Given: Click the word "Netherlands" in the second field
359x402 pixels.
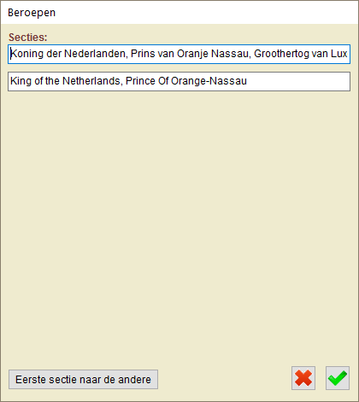Looking at the screenshot, I should 92,81.
